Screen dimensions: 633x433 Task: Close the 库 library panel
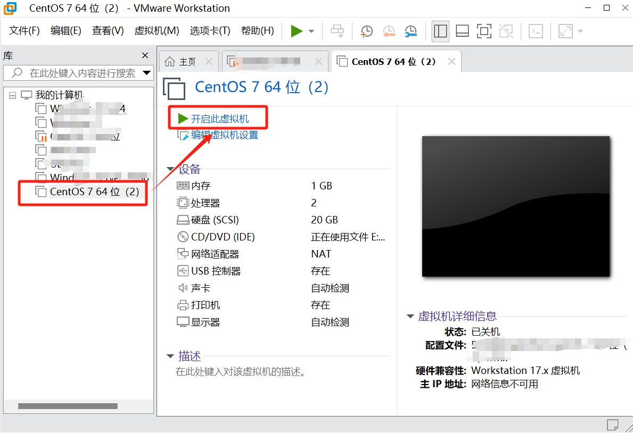[x=145, y=55]
